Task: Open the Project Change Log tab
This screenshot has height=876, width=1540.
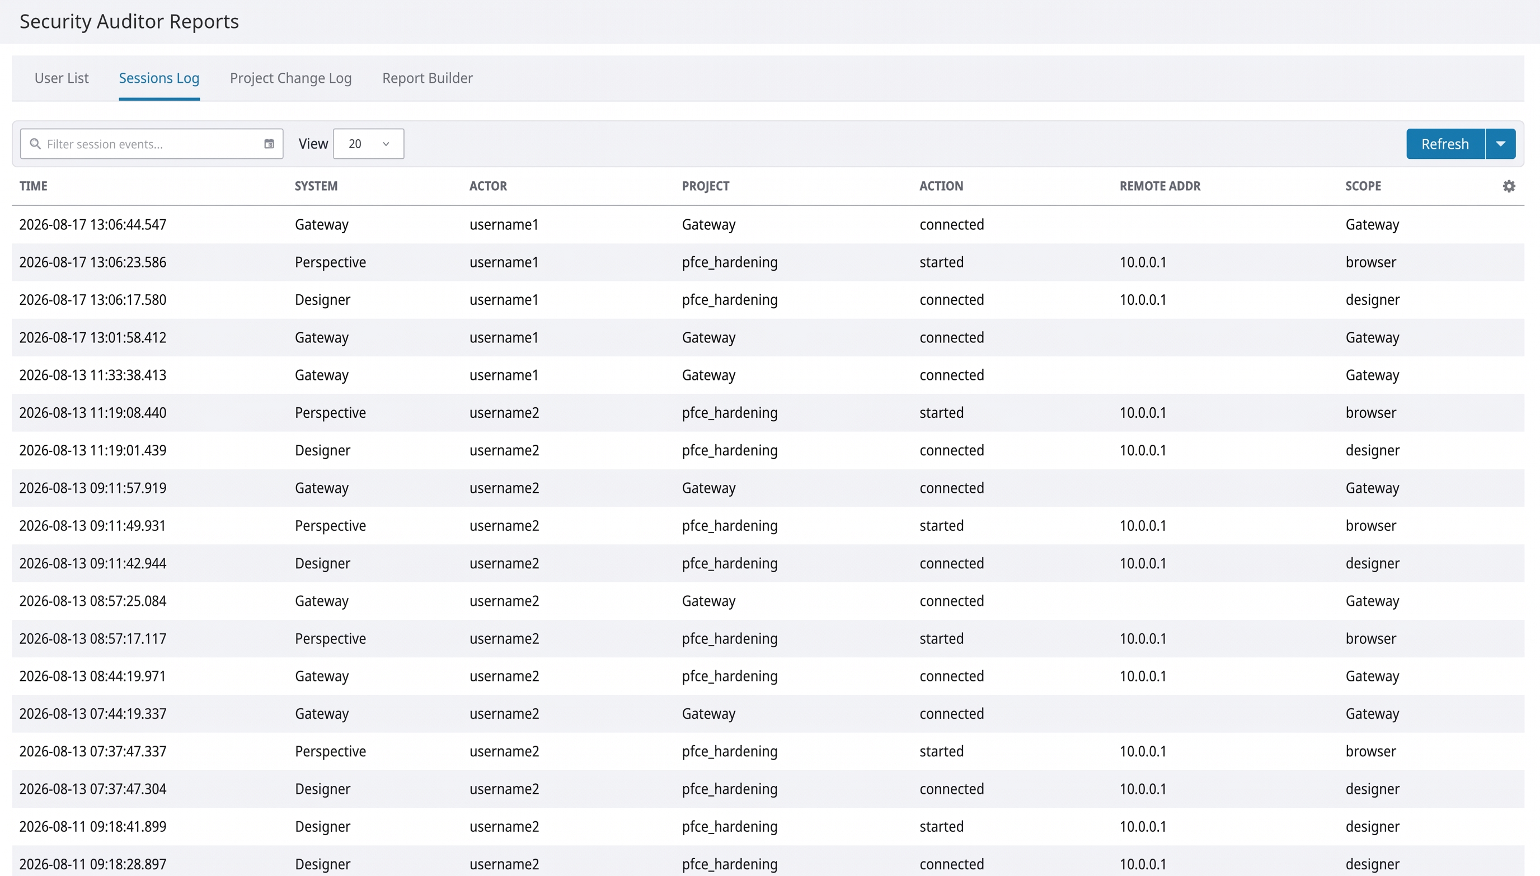Action: [x=290, y=78]
